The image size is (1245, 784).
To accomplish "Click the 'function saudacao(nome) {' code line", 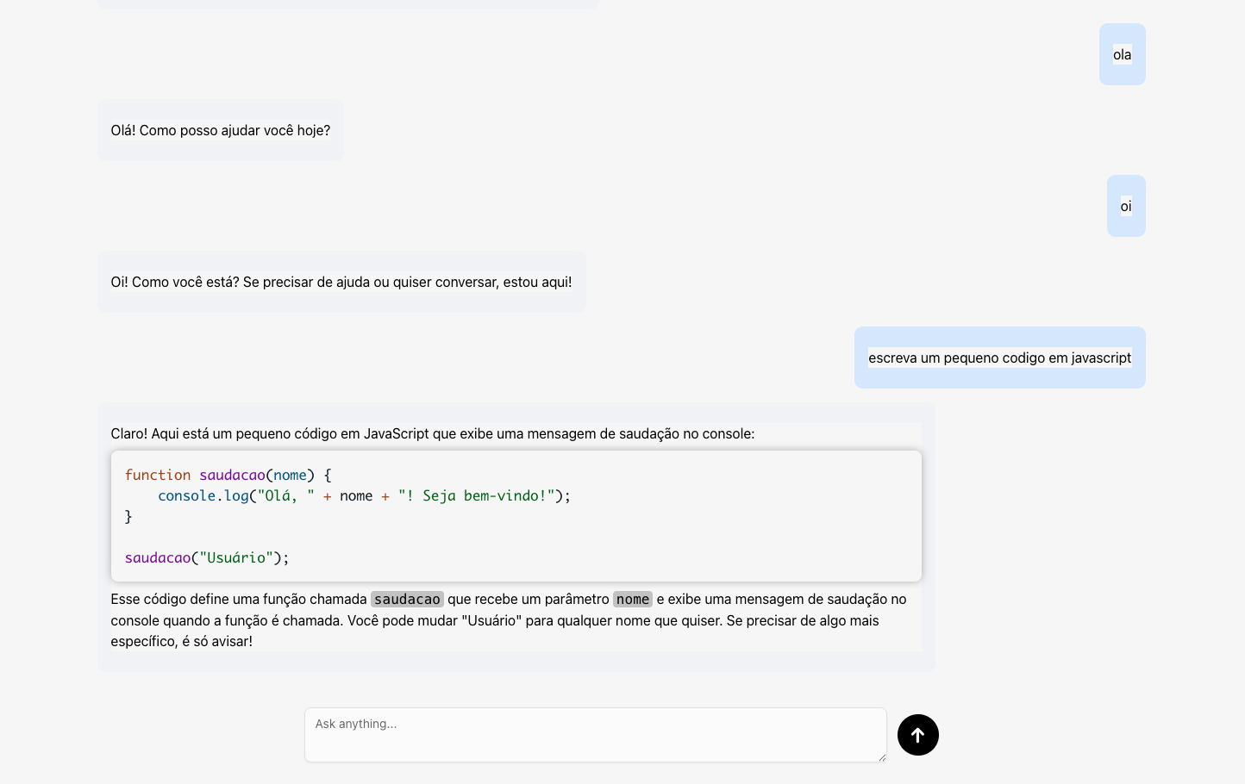I will [x=228, y=475].
